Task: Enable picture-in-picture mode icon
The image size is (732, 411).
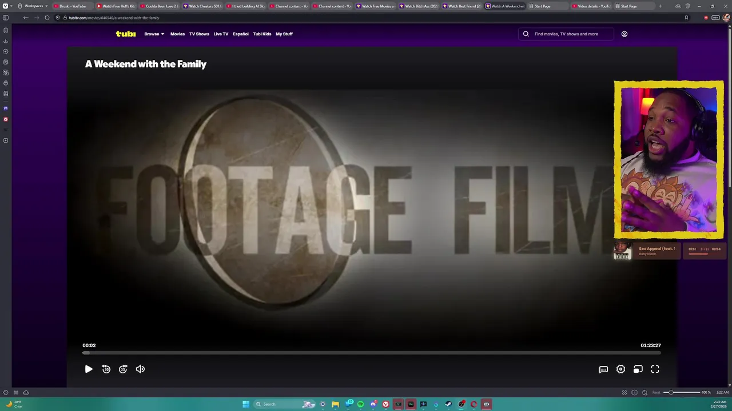Action: [638, 369]
